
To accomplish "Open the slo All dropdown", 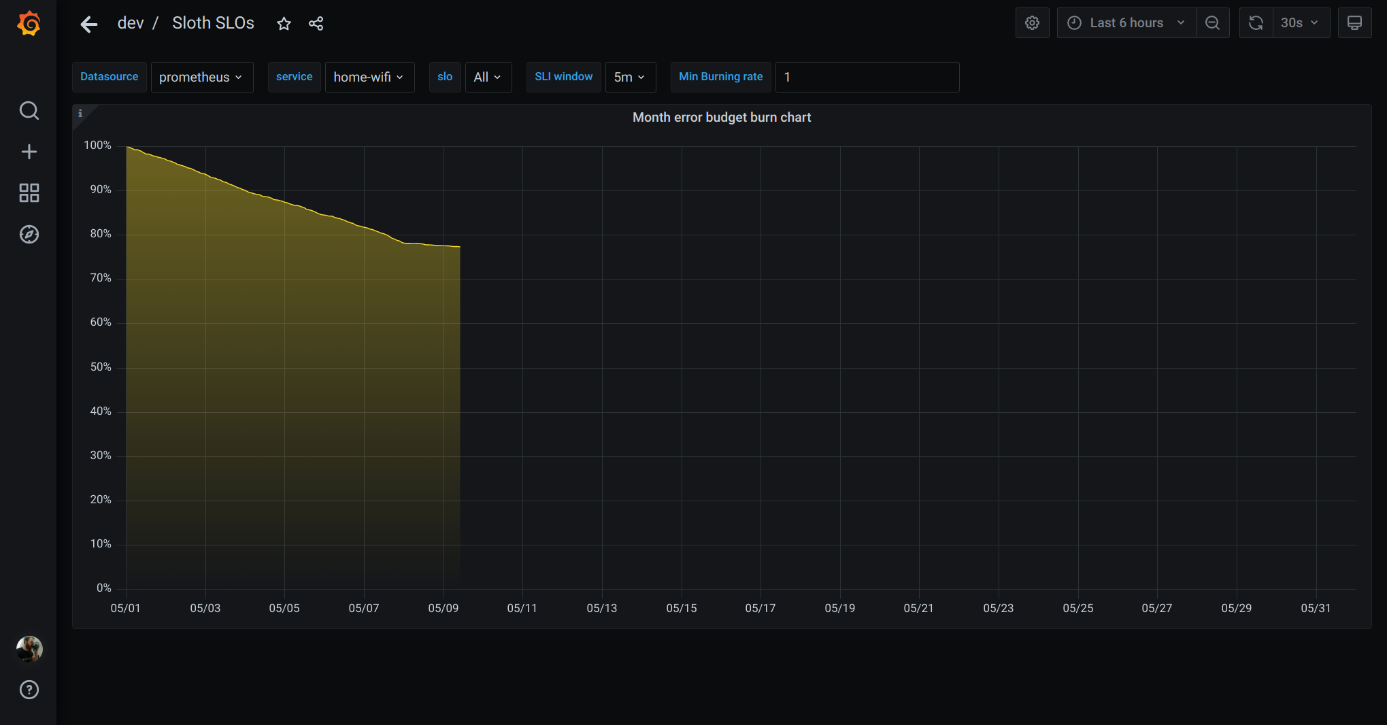I will [x=488, y=77].
